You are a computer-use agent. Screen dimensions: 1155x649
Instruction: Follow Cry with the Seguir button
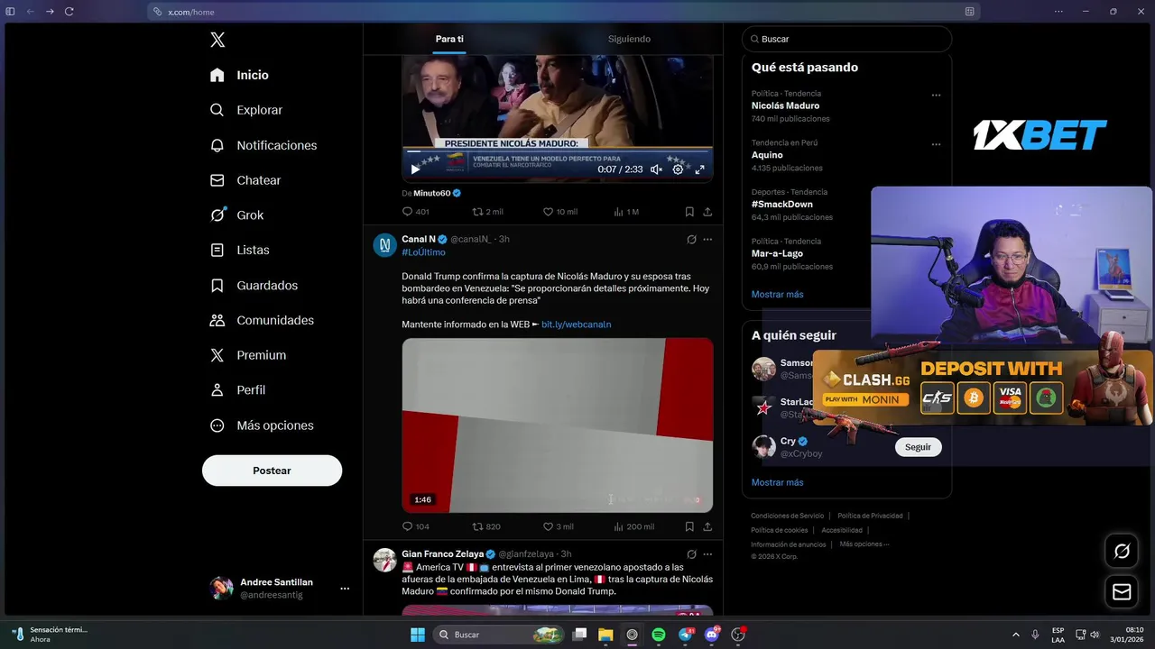click(918, 447)
